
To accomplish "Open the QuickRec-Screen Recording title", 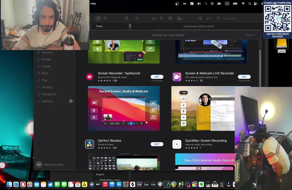I will (x=206, y=141).
